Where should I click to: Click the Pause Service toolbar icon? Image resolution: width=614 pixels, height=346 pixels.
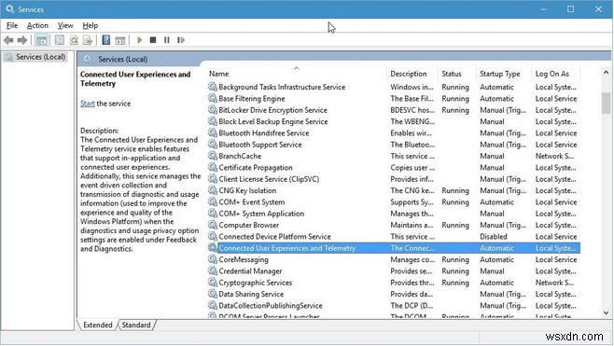point(167,40)
